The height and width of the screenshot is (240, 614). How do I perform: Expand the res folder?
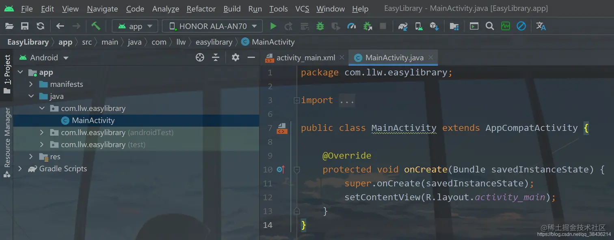[31, 157]
